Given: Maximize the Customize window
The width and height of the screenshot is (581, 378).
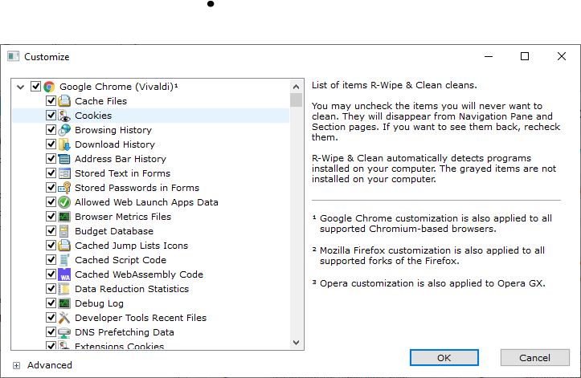Looking at the screenshot, I should [525, 56].
